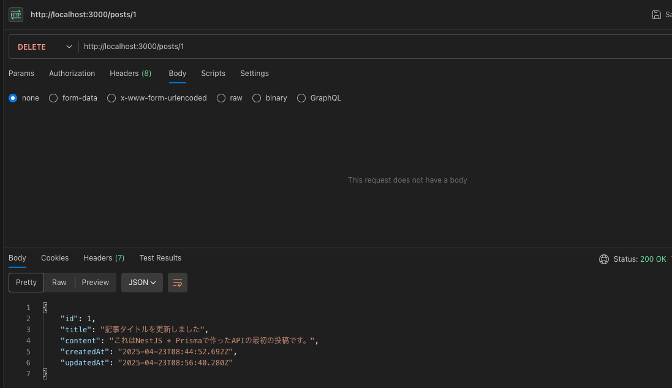Select the none body type radio

pyautogui.click(x=13, y=98)
